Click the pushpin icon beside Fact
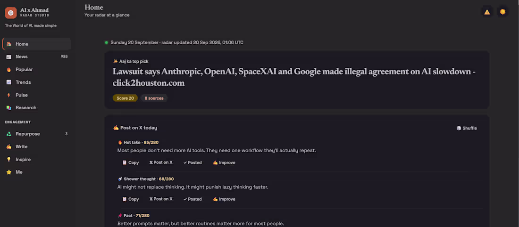This screenshot has width=519, height=227. (x=120, y=215)
